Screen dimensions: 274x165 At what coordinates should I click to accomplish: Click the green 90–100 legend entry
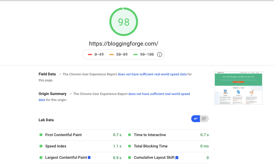pyautogui.click(x=143, y=55)
